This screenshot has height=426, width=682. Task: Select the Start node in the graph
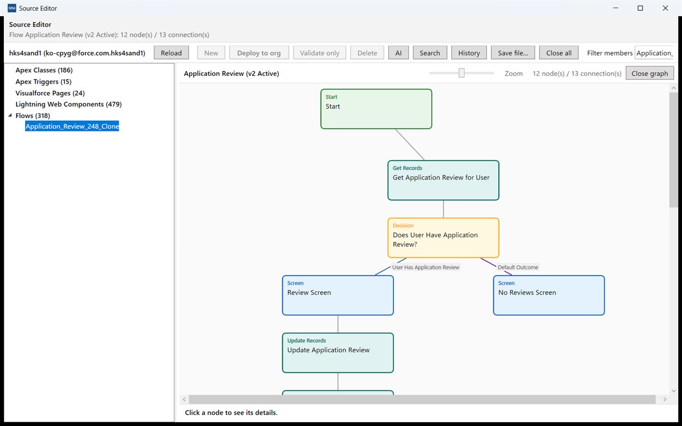[376, 109]
